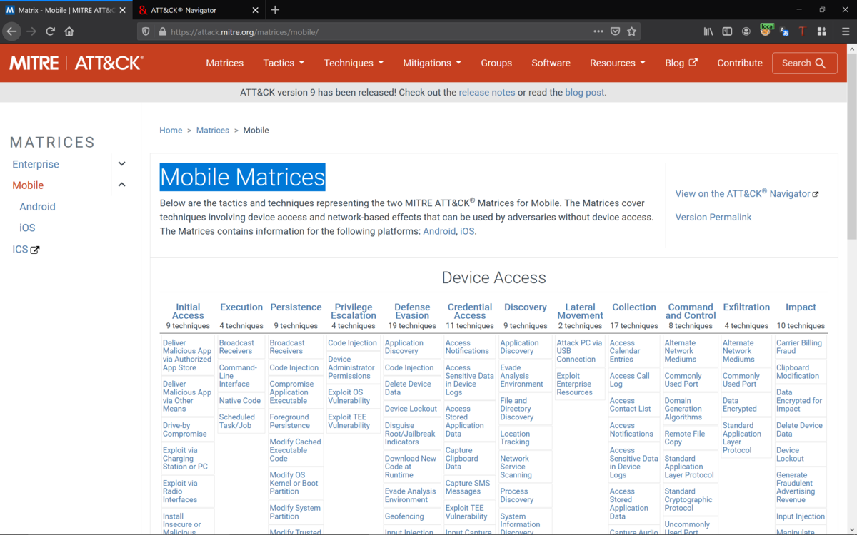This screenshot has width=857, height=535.
Task: Close the ATT&CK Navigator tab
Action: (x=255, y=10)
